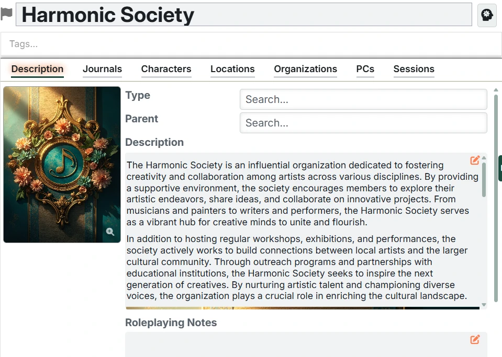Click the description text scrollbar thumb
This screenshot has height=357, width=502.
[x=484, y=179]
